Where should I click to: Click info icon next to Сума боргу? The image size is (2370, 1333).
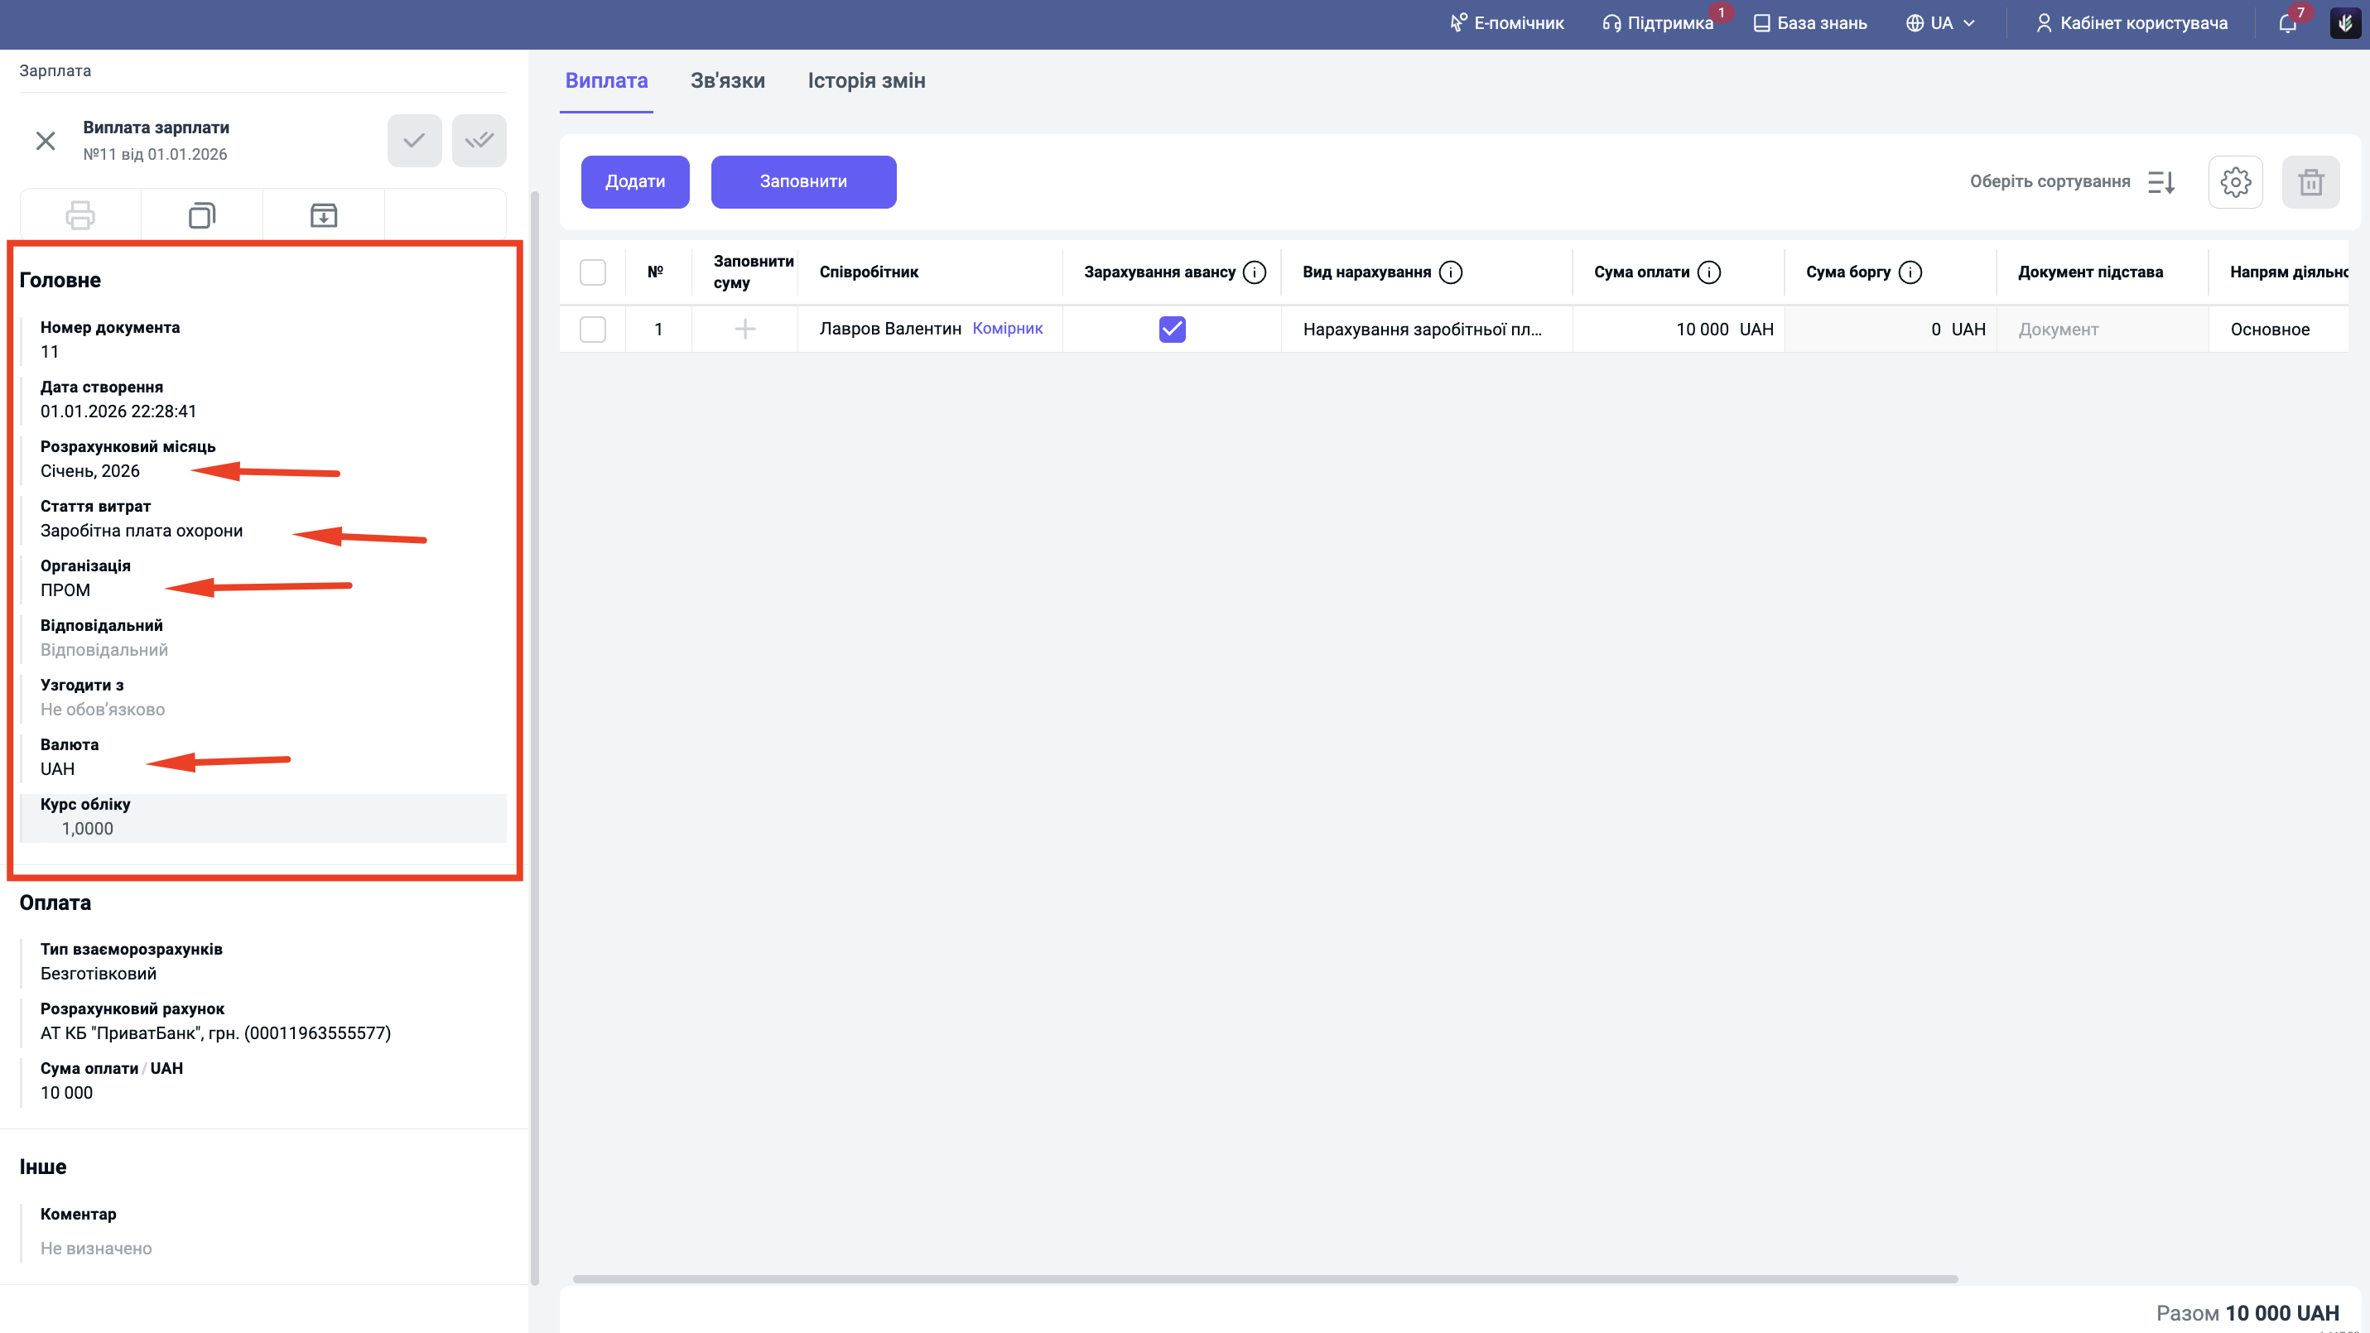pos(1910,272)
